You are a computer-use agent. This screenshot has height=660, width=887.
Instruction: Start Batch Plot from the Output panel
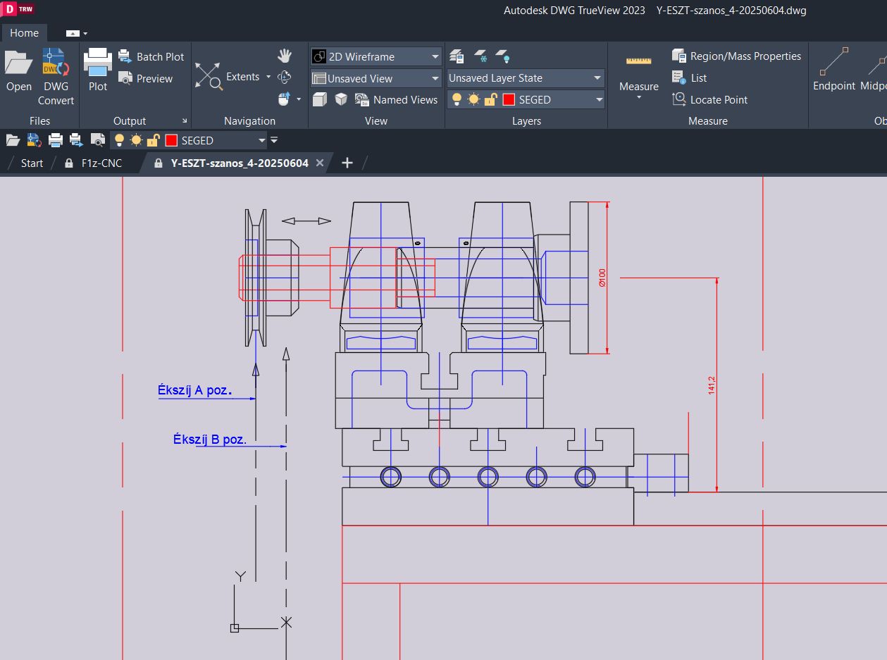tap(151, 56)
